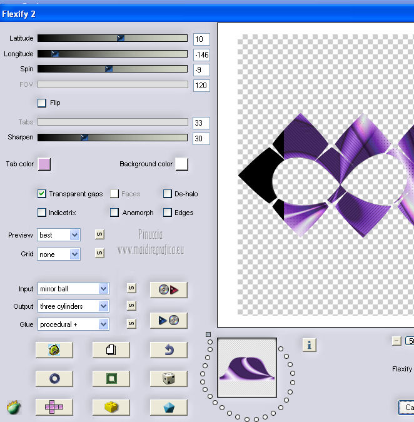Enable the Edges checkbox
Image resolution: width=414 pixels, height=422 pixels.
point(168,213)
